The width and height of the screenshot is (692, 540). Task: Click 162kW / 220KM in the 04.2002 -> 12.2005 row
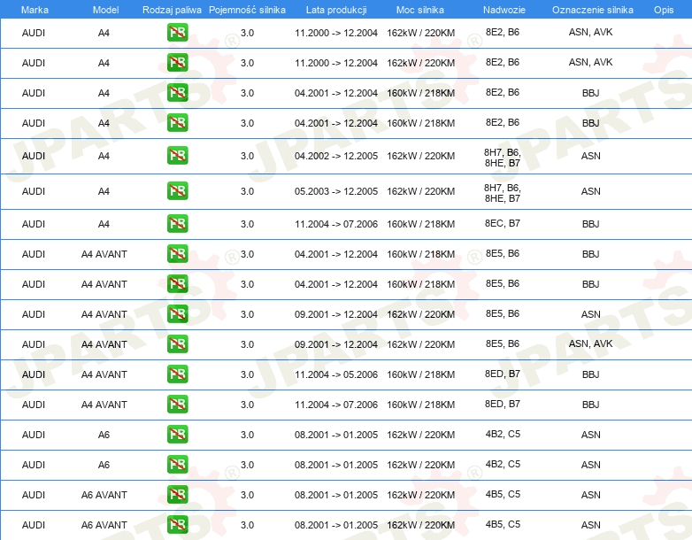(x=420, y=156)
